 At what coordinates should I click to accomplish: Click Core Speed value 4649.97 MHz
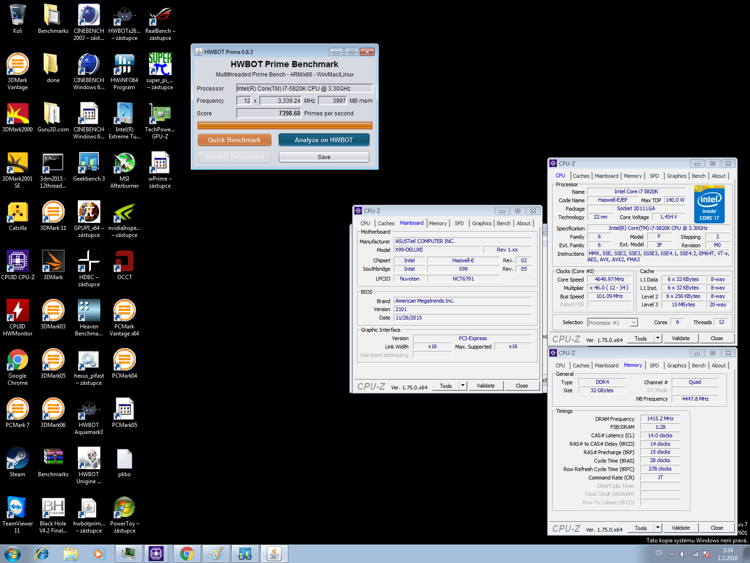609,279
